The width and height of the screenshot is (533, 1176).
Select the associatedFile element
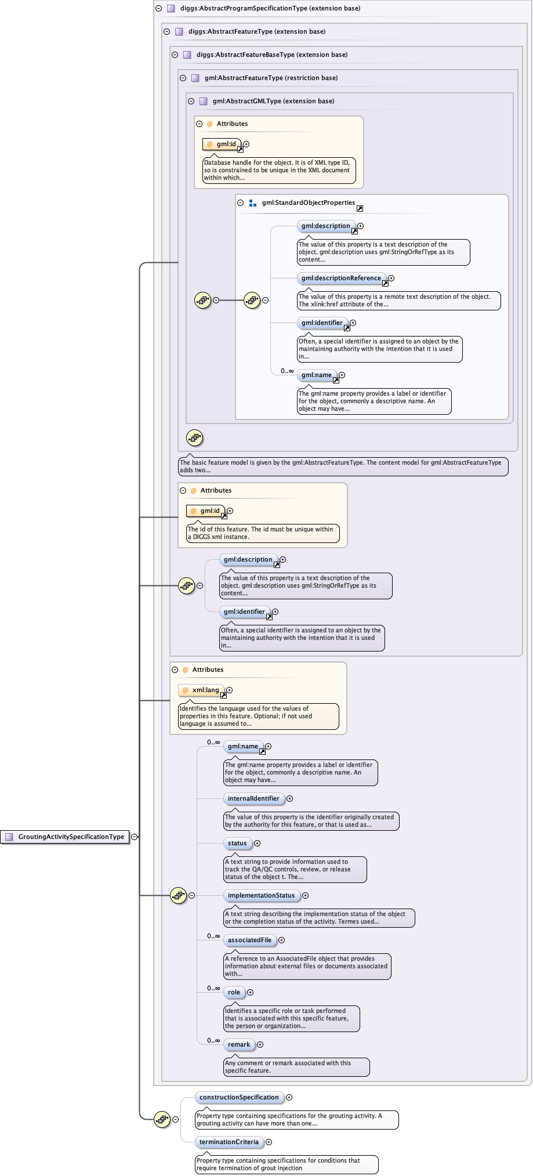(x=249, y=940)
